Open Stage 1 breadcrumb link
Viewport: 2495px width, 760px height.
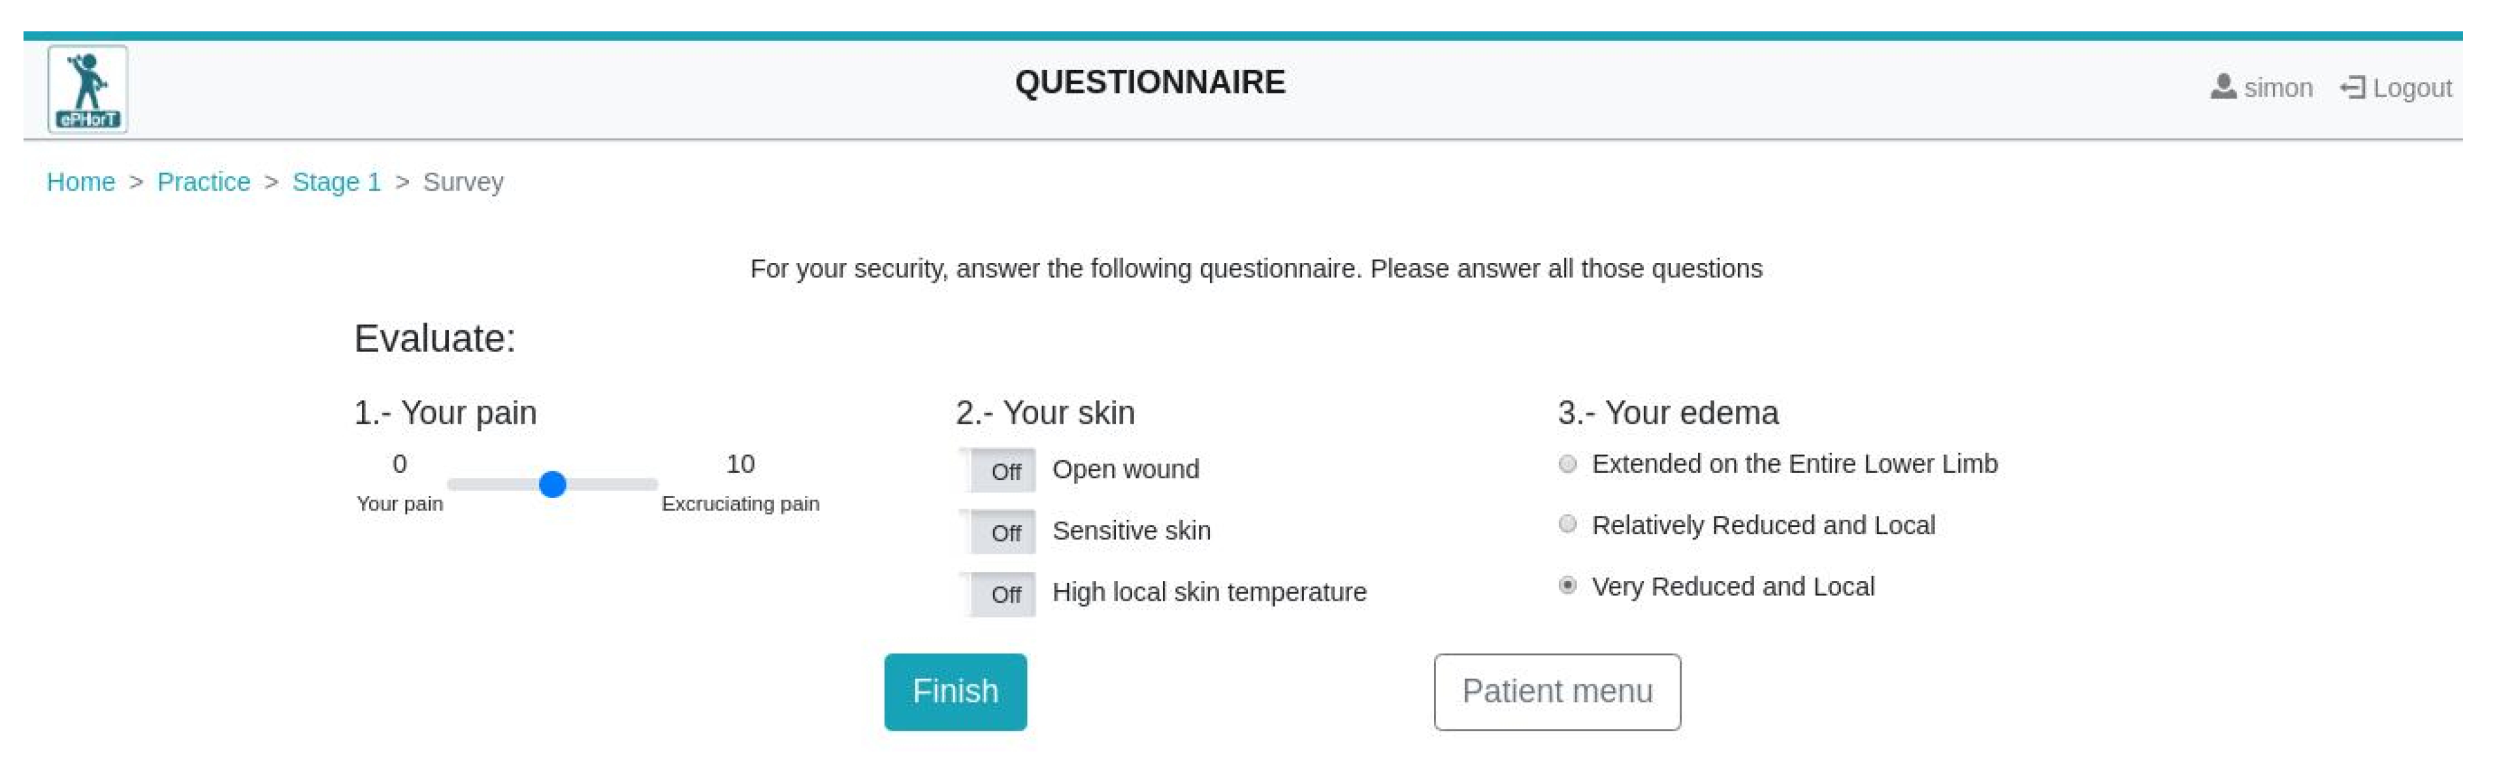coord(336,182)
